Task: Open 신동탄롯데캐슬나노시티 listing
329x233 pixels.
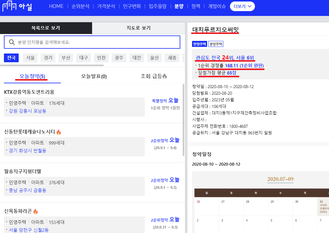Action: coord(29,132)
